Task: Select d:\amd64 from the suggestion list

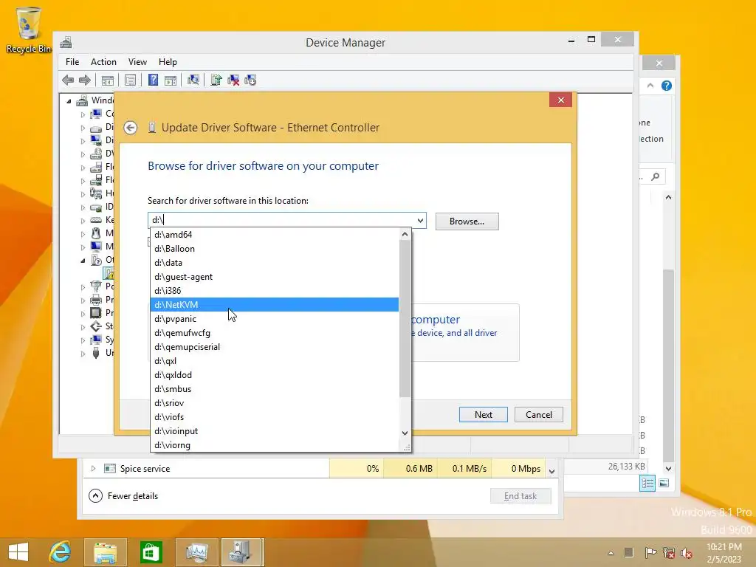Action: pyautogui.click(x=275, y=235)
